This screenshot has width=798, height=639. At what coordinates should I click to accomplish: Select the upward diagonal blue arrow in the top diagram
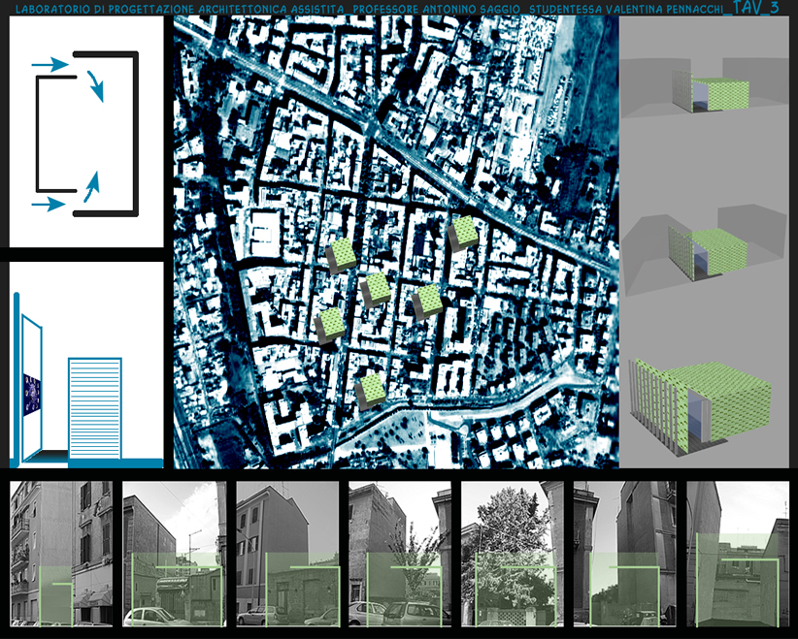point(89,186)
